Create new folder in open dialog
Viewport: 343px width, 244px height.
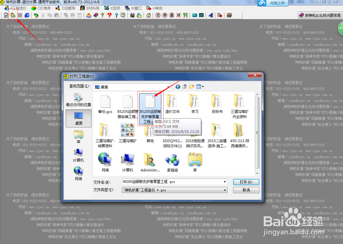pyautogui.click(x=192, y=87)
